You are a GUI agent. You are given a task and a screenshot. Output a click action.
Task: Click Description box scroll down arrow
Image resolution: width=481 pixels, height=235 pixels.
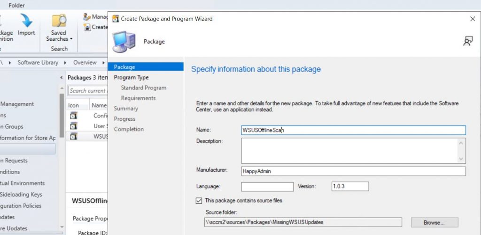(x=461, y=159)
